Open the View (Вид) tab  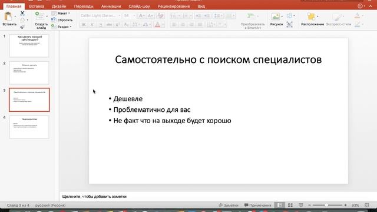pos(201,6)
